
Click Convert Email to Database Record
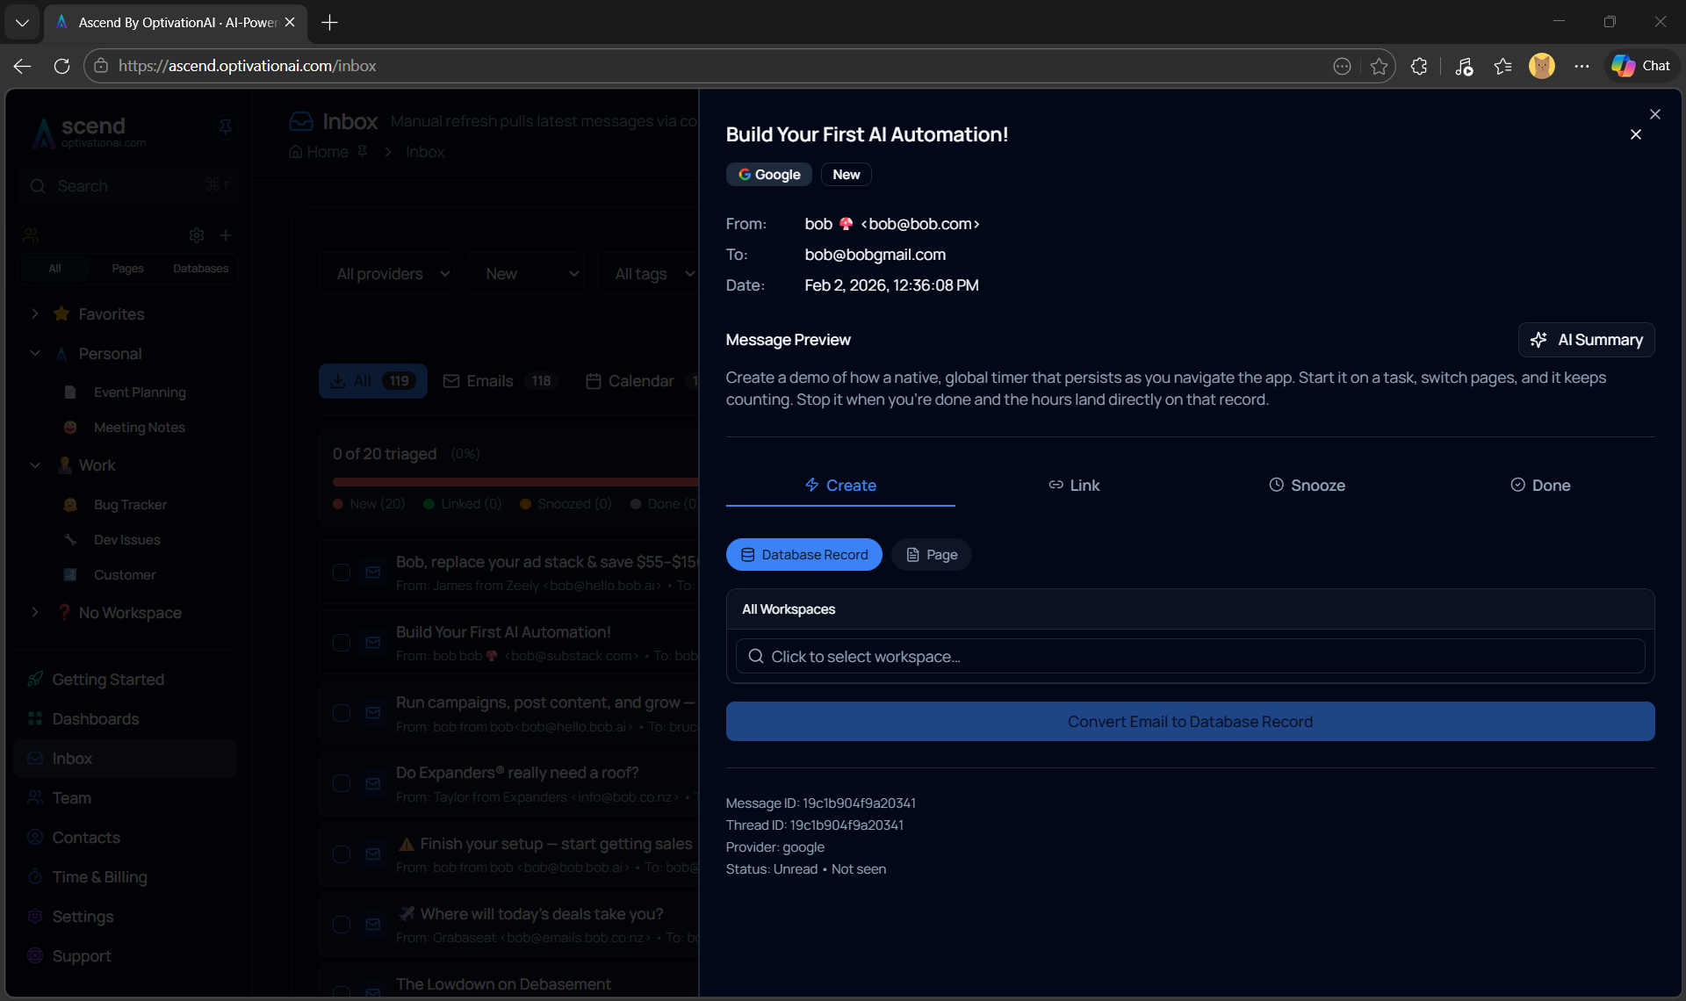[x=1190, y=722]
